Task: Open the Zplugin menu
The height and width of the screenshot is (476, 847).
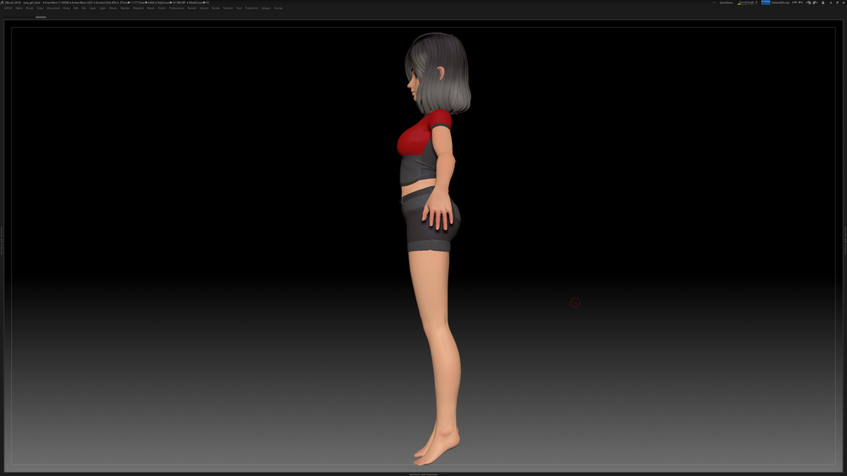Action: point(265,8)
